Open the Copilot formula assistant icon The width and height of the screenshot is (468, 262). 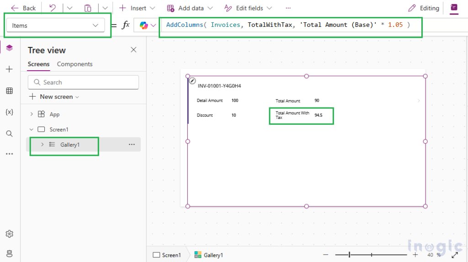[x=144, y=26]
